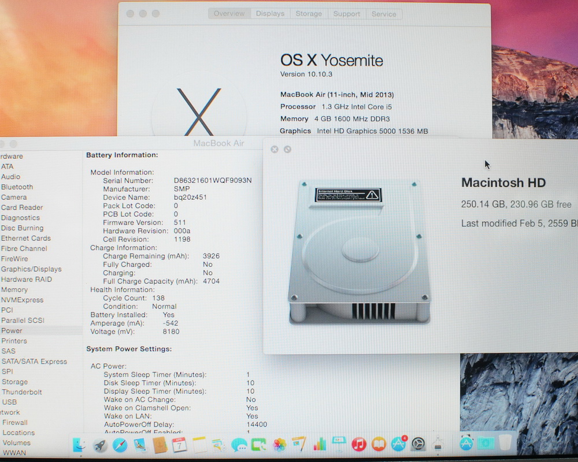This screenshot has width=578, height=462.
Task: Select Printers in sidebar
Action: tap(14, 341)
